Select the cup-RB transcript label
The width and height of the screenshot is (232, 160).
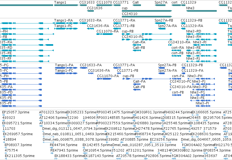pos(128,31)
